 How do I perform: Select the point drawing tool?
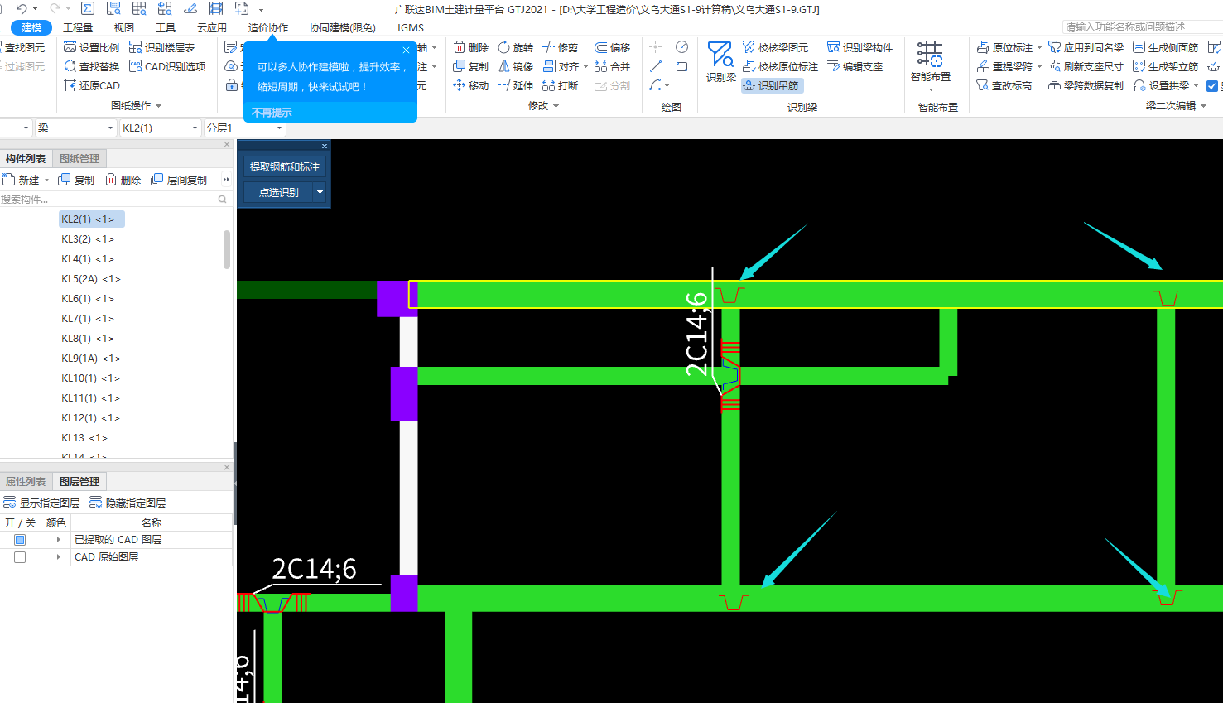pos(656,47)
